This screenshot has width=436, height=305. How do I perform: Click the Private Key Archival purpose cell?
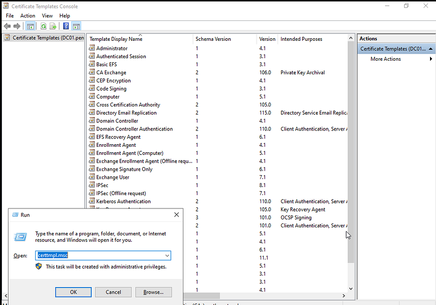pyautogui.click(x=302, y=73)
